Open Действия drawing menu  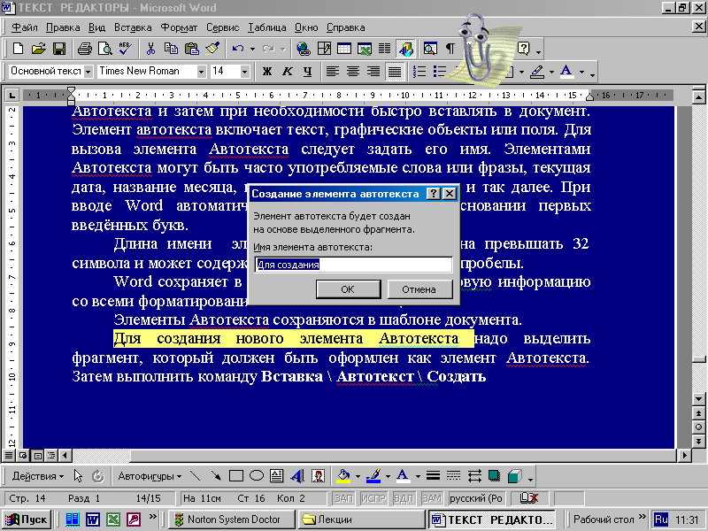38,476
